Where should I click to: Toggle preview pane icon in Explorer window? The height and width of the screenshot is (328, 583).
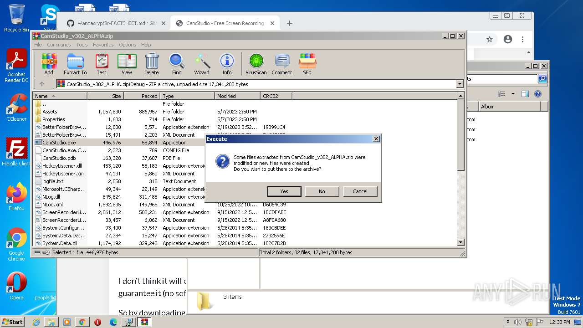tap(525, 94)
